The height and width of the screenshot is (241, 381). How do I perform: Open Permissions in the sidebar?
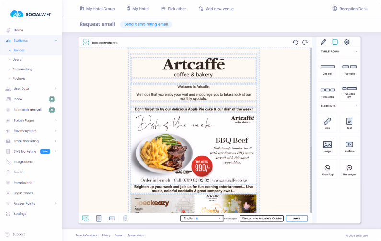23,183
